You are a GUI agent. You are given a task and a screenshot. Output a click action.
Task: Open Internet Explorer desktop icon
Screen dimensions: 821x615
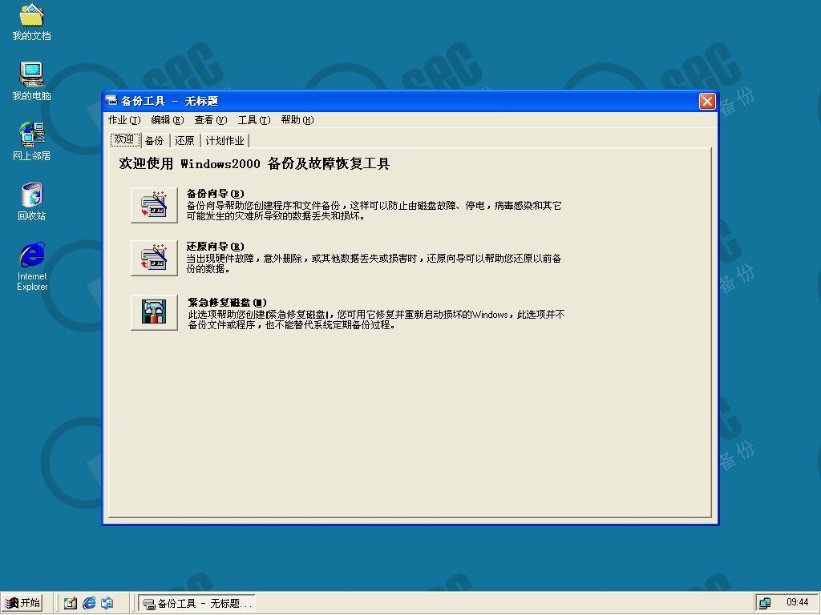(x=31, y=267)
